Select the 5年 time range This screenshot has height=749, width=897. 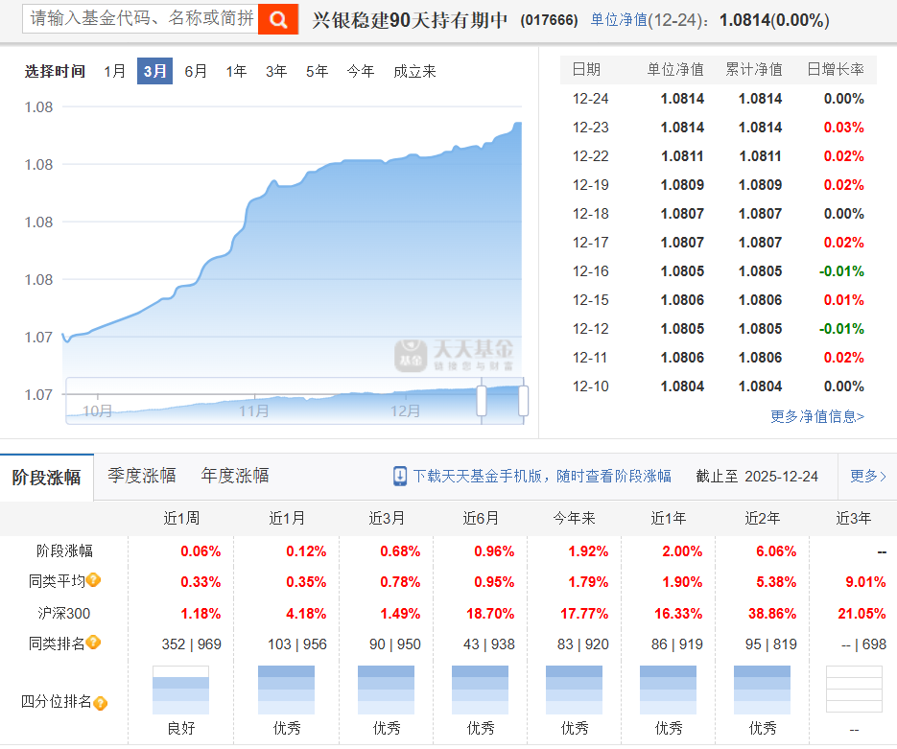pos(317,71)
